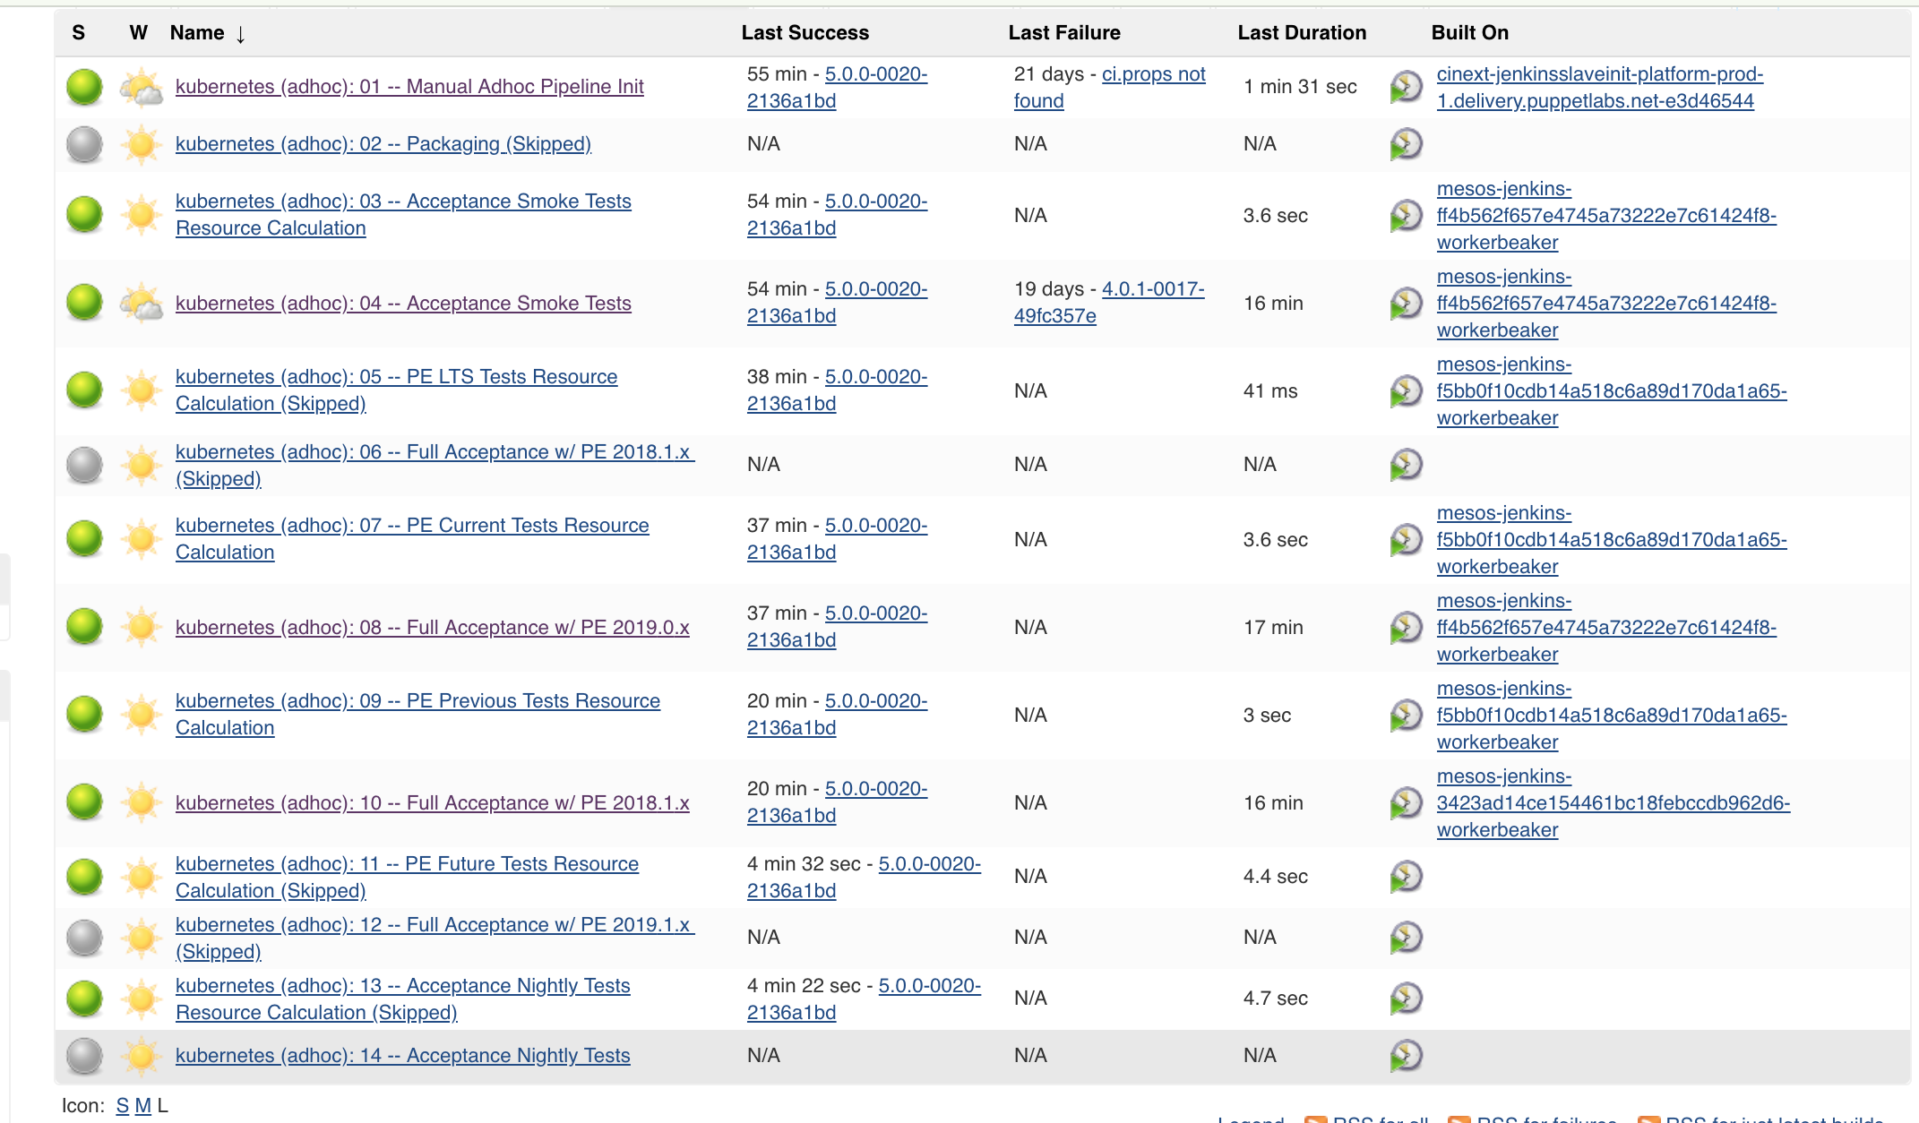Switch icon size to Small
Viewport: 1919px width, 1123px height.
coord(122,1105)
